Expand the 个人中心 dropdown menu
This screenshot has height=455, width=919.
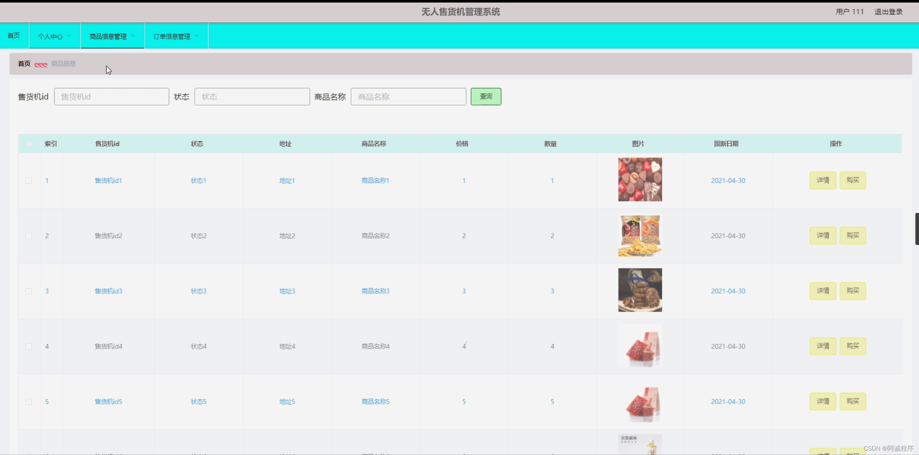tap(54, 36)
